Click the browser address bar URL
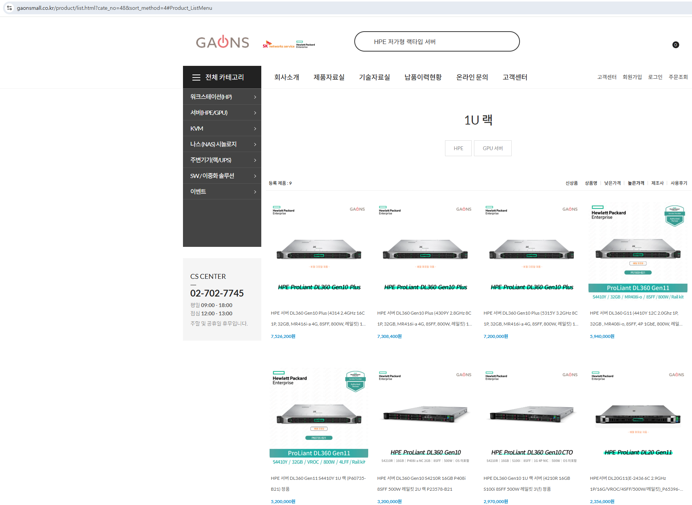The height and width of the screenshot is (505, 692). (x=114, y=8)
